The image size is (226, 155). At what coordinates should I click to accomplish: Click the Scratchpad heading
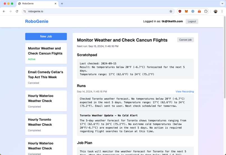click(87, 55)
